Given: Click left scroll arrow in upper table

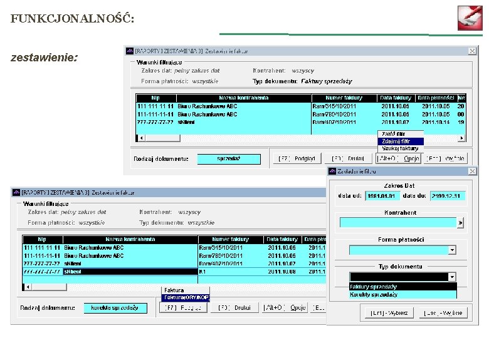Looking at the screenshot, I should pos(141,138).
